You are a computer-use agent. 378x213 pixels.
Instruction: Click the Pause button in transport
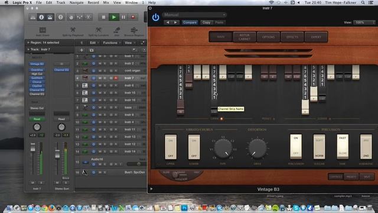pos(123,17)
